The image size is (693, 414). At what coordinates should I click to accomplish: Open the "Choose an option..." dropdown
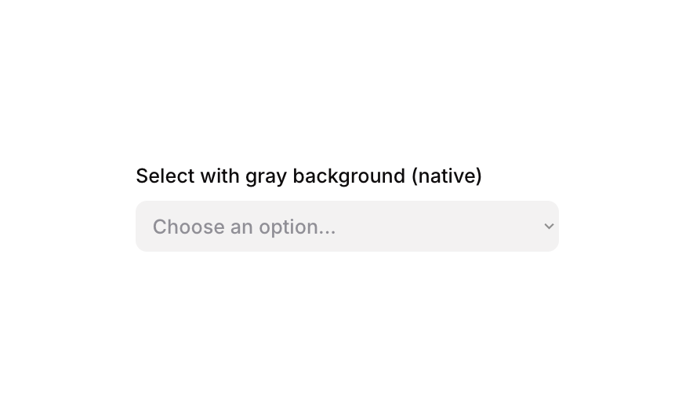tap(346, 227)
